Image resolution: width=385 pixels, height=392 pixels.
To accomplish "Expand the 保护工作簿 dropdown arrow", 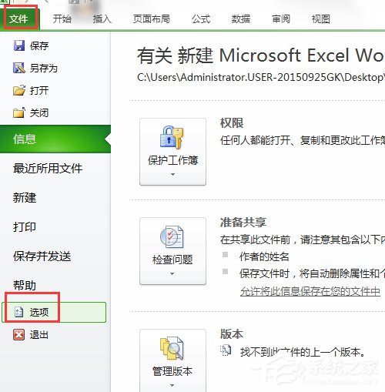I will (x=172, y=174).
